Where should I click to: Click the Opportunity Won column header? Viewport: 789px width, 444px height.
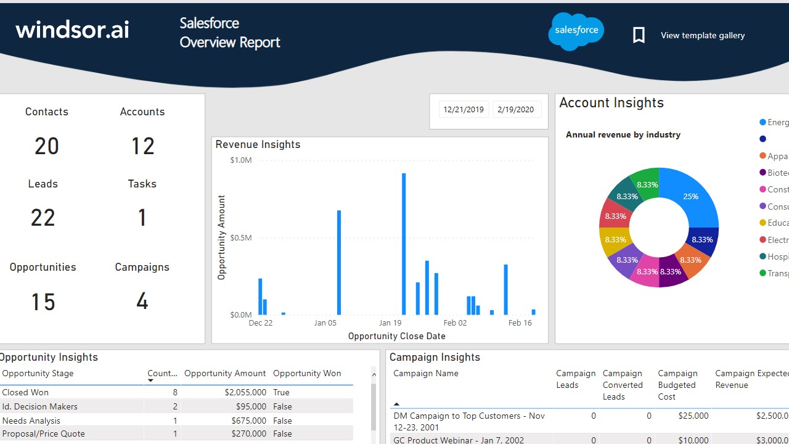point(307,373)
